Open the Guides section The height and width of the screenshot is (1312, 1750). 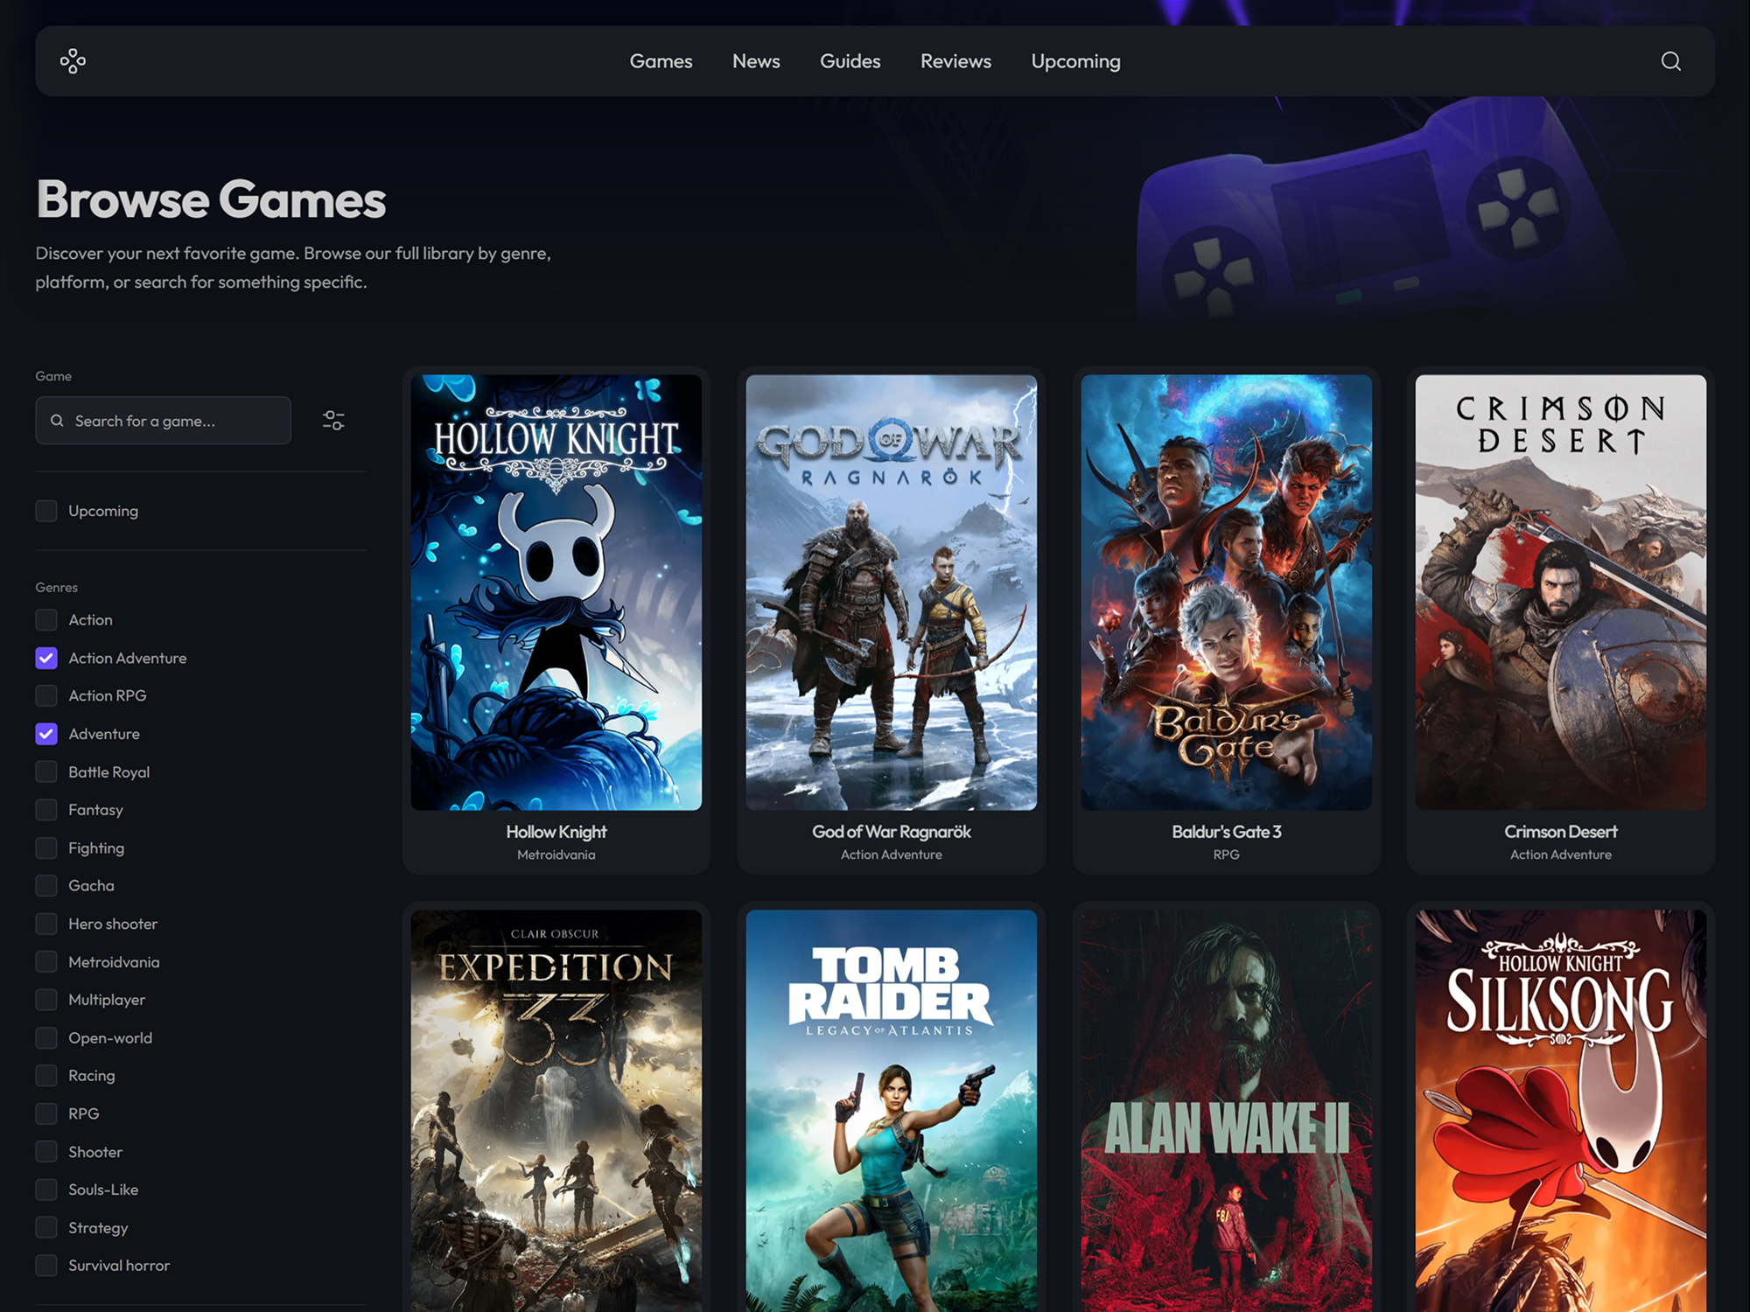(850, 61)
